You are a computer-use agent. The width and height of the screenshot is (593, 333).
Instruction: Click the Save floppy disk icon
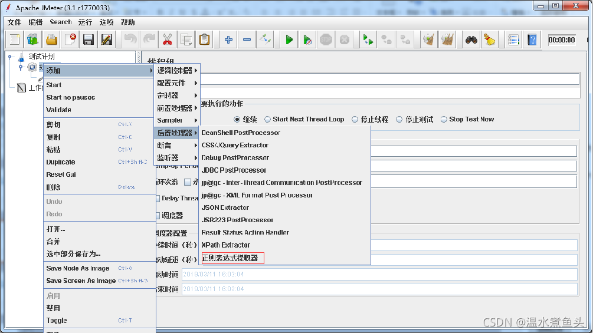point(89,39)
